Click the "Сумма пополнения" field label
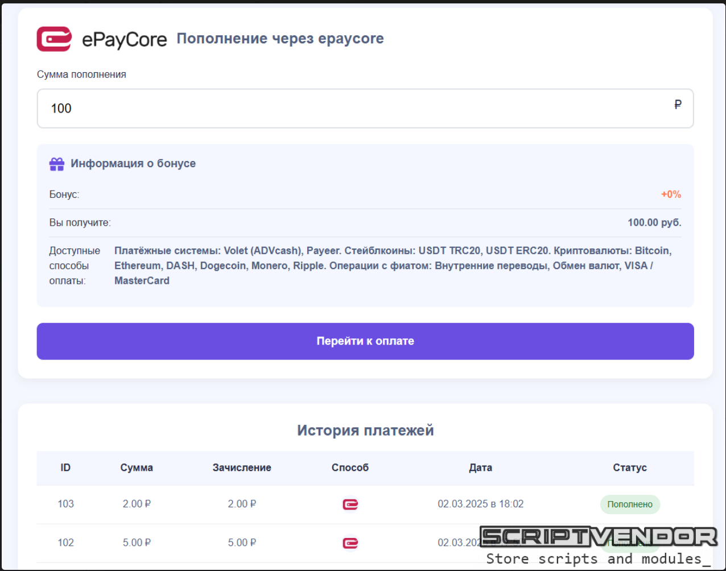This screenshot has width=726, height=571. 81,75
